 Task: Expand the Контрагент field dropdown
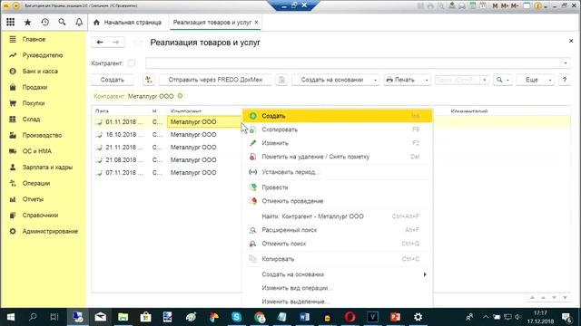click(x=566, y=63)
